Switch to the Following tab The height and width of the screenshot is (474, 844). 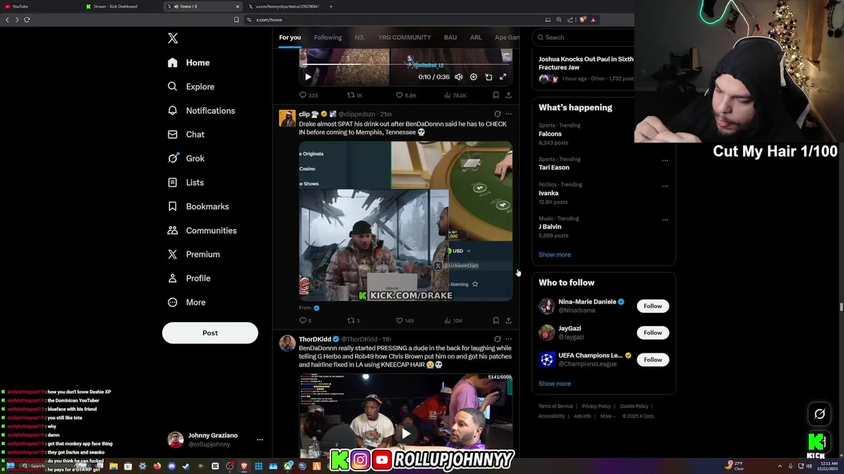click(328, 38)
